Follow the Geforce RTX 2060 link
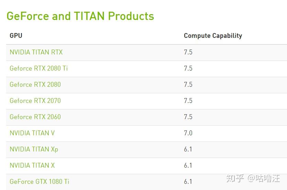 [35, 117]
